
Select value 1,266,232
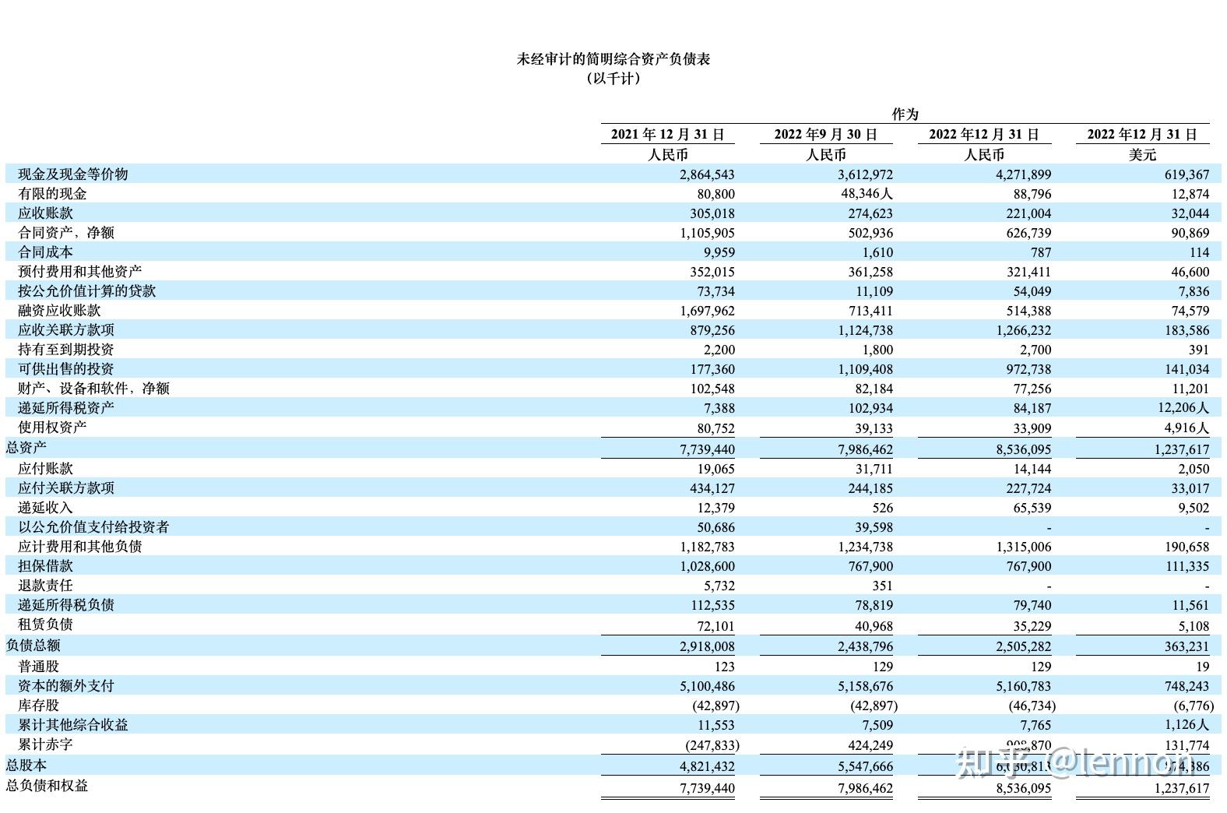click(1023, 330)
